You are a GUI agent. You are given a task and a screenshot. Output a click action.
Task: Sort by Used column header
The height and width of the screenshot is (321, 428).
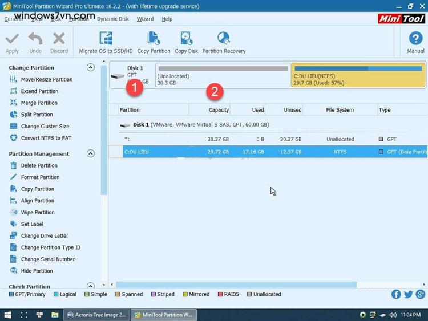point(247,110)
